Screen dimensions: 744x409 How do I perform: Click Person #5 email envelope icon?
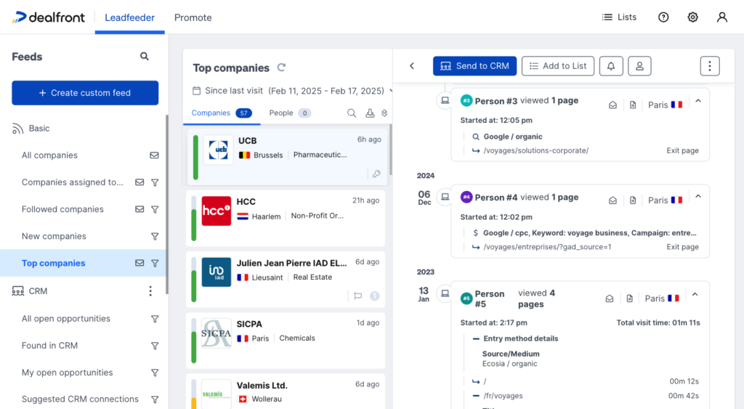click(x=610, y=299)
